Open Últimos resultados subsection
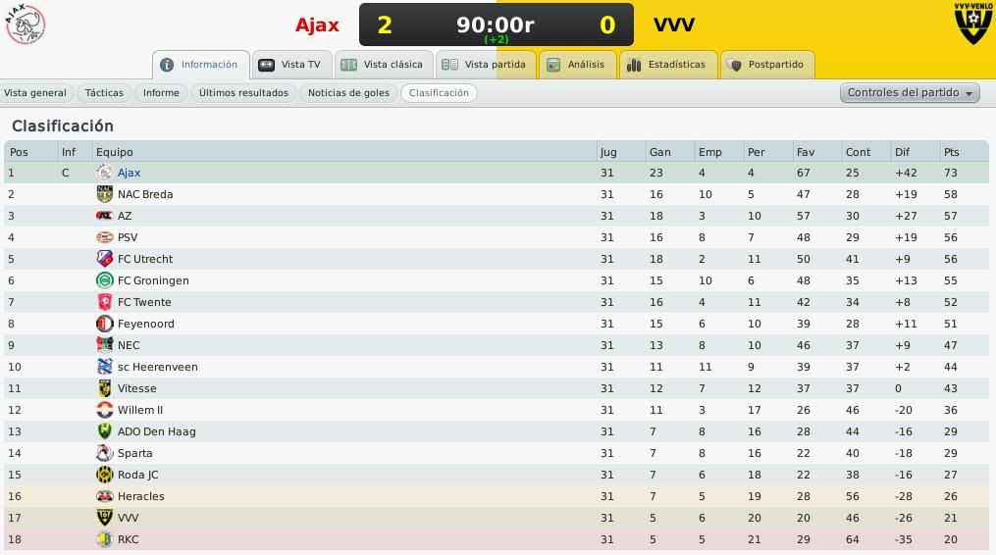Screen dimensions: 996x555 click(243, 93)
